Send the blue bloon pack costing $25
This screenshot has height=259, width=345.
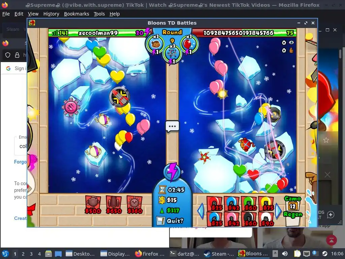tap(215, 219)
